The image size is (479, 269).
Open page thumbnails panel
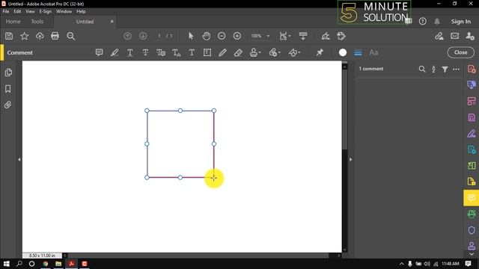(8, 72)
